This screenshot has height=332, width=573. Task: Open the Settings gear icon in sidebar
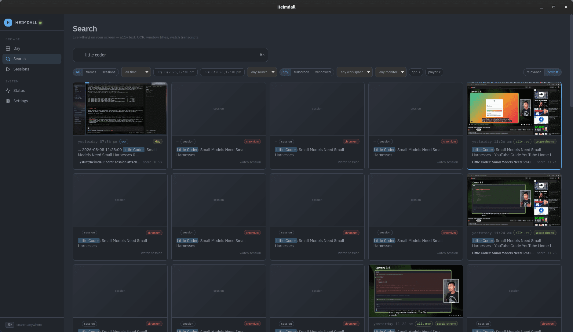click(x=8, y=101)
